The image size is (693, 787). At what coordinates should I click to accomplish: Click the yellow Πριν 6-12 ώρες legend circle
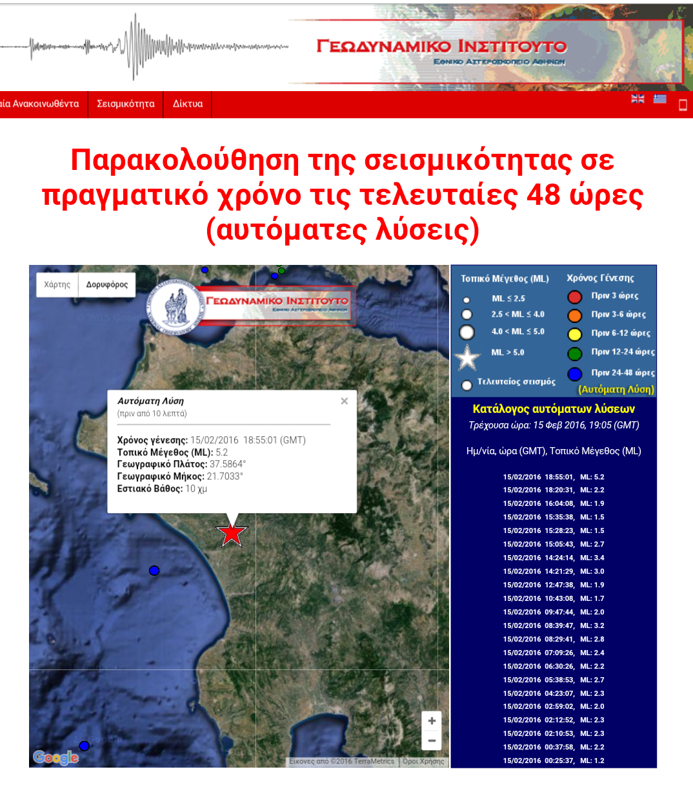[x=574, y=335]
